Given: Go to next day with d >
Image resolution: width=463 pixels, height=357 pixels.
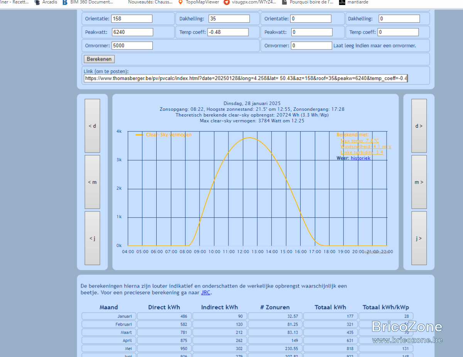Looking at the screenshot, I should (x=419, y=126).
